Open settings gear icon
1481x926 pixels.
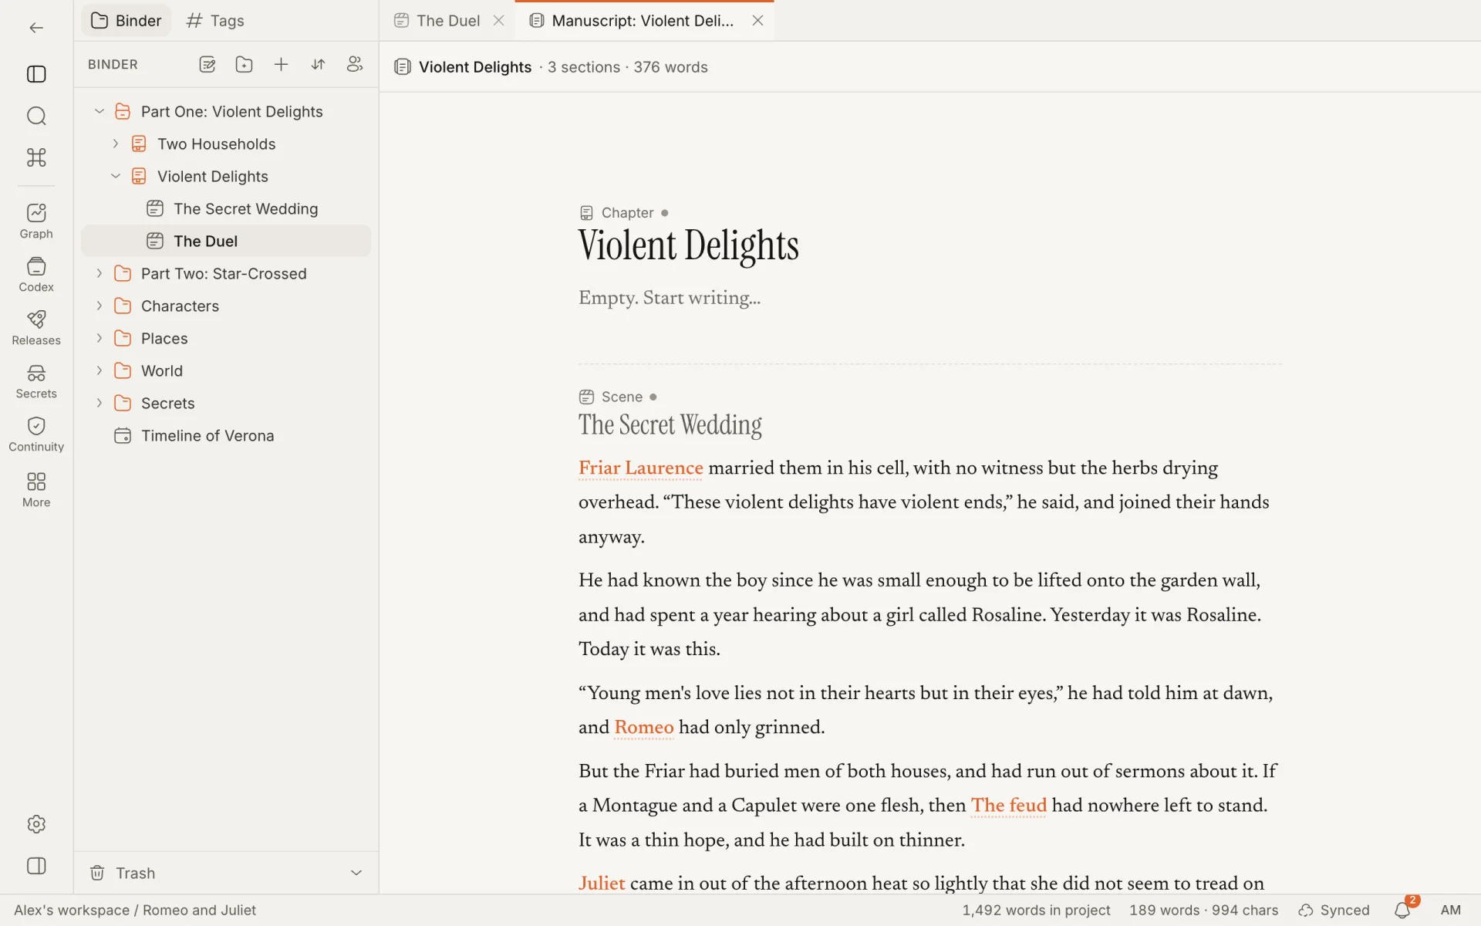pos(36,824)
